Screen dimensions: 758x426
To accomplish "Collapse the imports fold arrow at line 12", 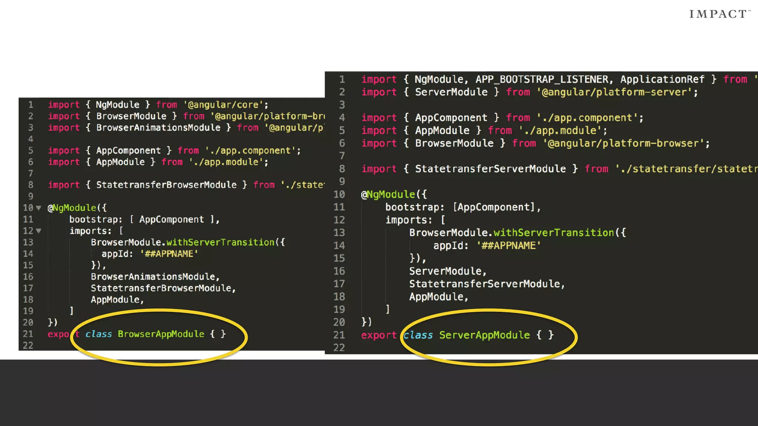I will click(38, 231).
